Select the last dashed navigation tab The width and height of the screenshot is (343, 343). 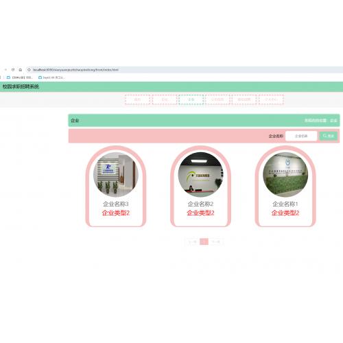[271, 99]
